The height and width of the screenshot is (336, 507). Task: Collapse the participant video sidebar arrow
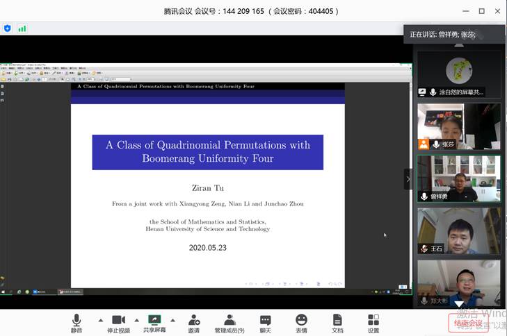pos(408,179)
